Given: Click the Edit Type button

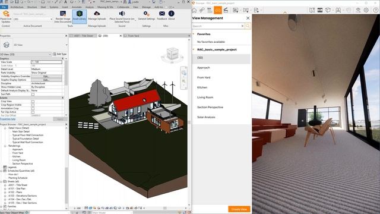Looking at the screenshot, I should (59, 54).
